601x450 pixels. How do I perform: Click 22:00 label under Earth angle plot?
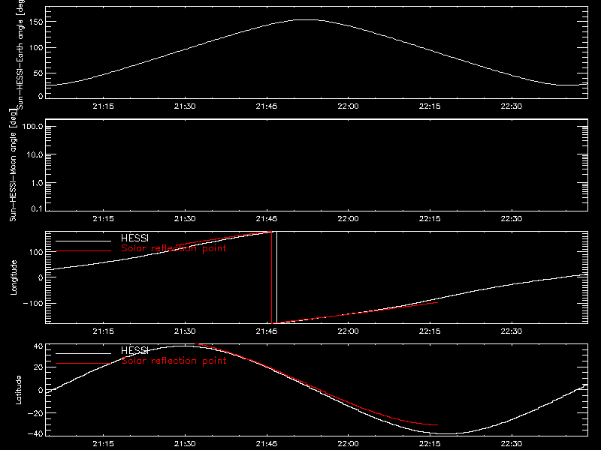348,106
